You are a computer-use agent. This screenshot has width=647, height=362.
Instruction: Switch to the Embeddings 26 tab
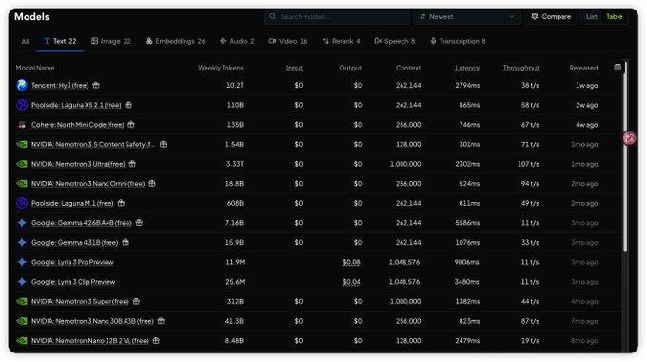click(175, 41)
